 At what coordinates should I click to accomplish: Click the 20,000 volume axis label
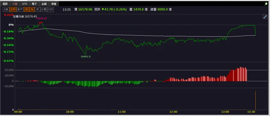point(9,70)
